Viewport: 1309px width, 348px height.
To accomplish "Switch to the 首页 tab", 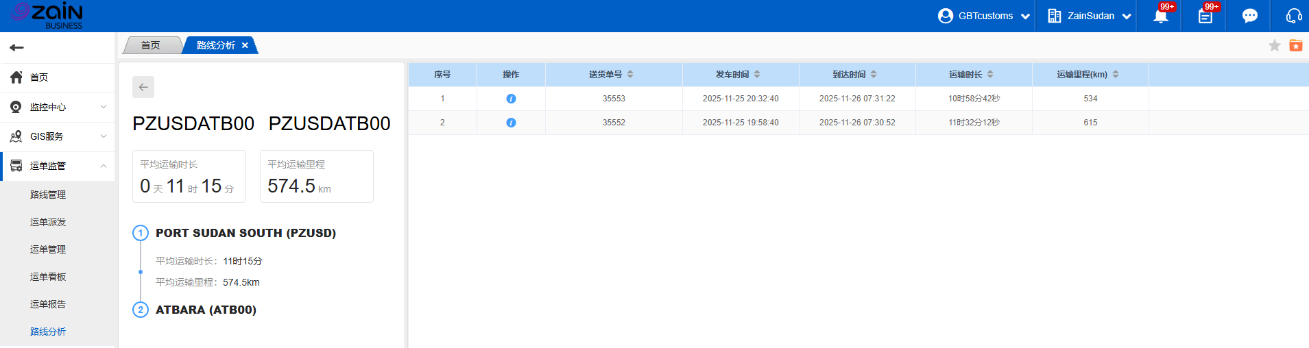I will pos(150,45).
